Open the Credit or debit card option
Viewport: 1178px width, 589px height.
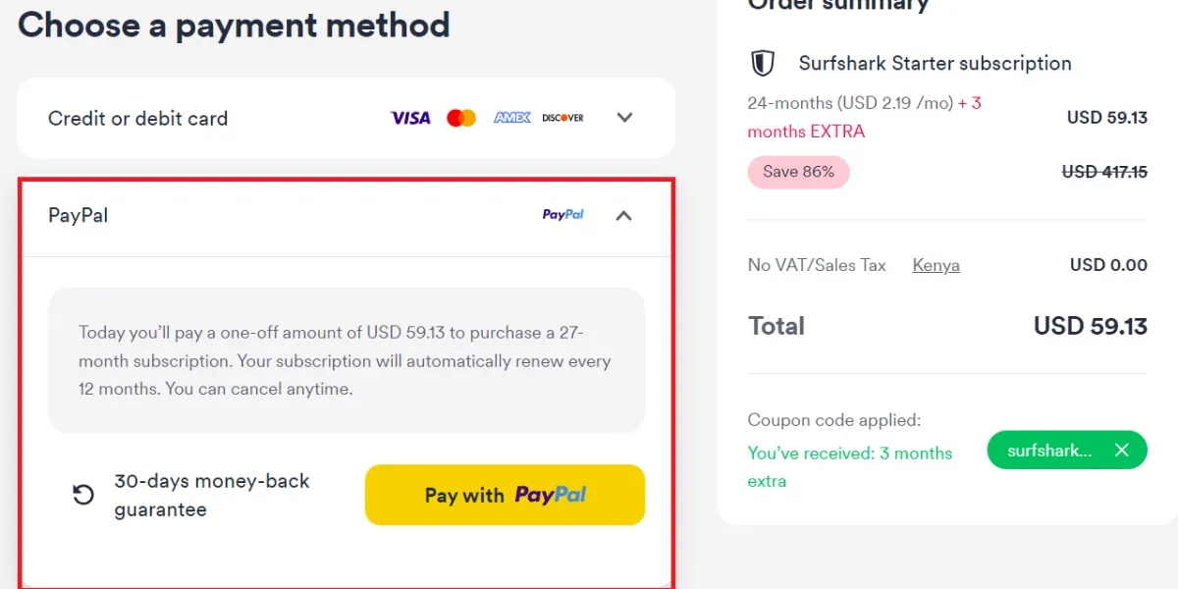tap(346, 118)
